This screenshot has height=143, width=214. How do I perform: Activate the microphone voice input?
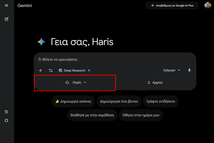point(189,70)
